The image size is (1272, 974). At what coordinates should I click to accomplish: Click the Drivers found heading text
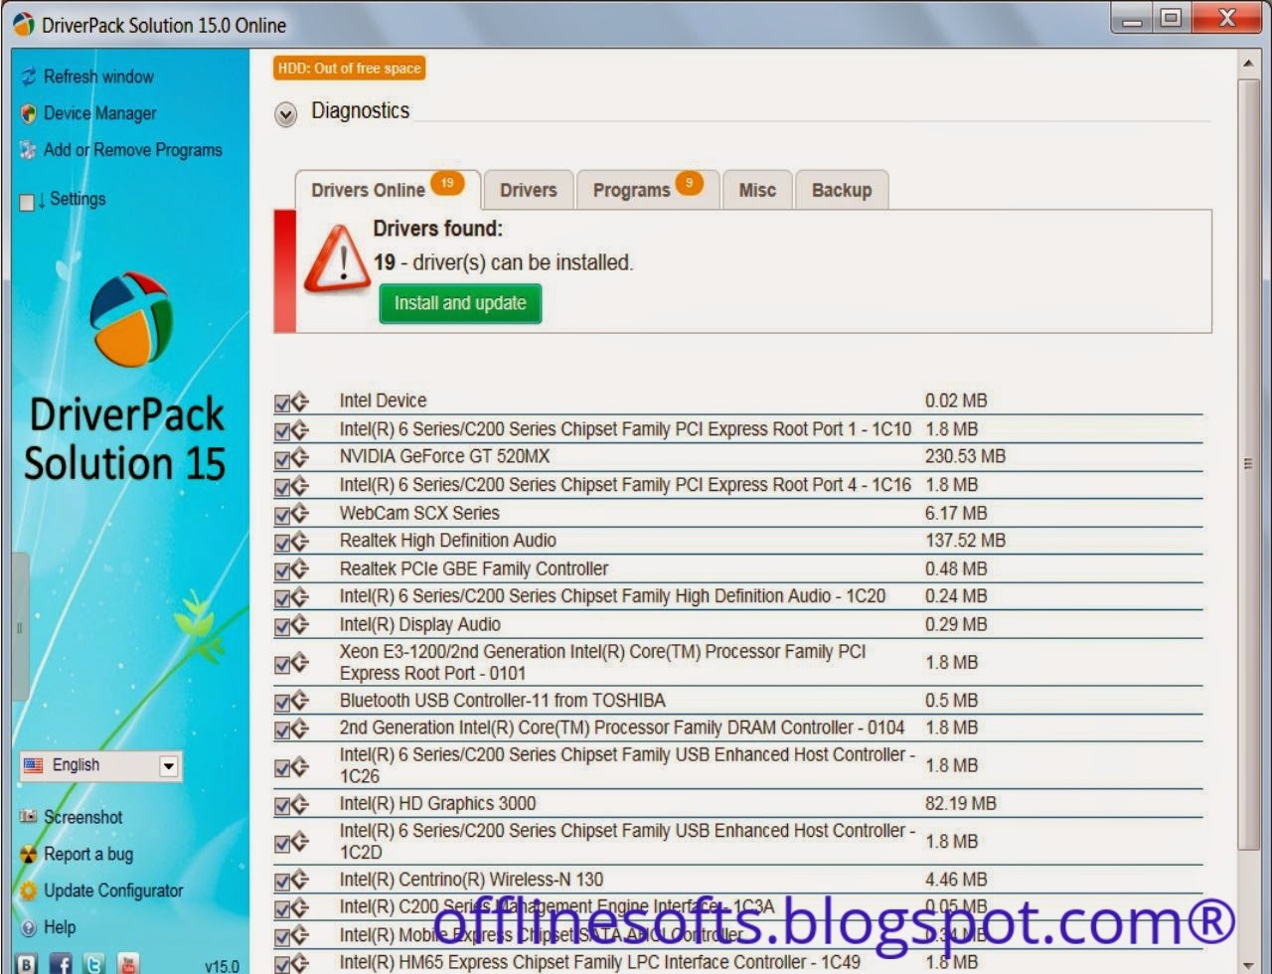point(438,229)
